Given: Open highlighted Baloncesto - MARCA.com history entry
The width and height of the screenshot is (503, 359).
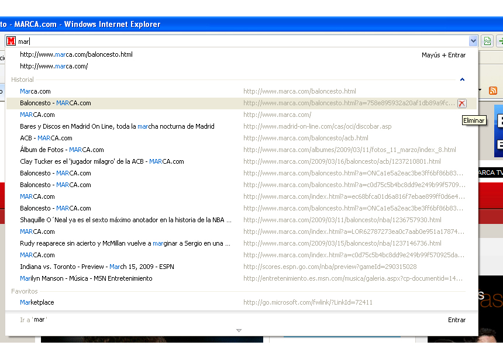Looking at the screenshot, I should coord(56,103).
